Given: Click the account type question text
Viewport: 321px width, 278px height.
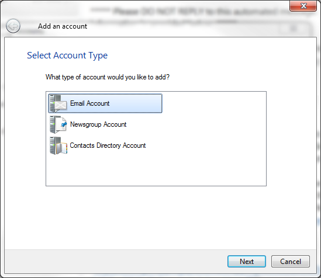Looking at the screenshot, I should tap(108, 77).
